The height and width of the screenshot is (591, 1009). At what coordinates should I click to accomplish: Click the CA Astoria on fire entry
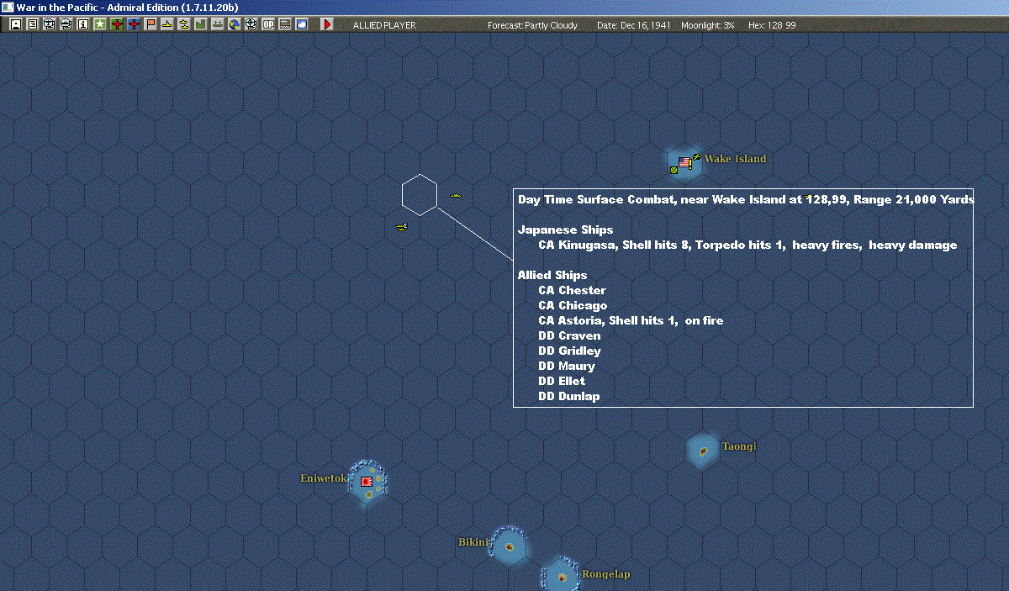coord(631,321)
